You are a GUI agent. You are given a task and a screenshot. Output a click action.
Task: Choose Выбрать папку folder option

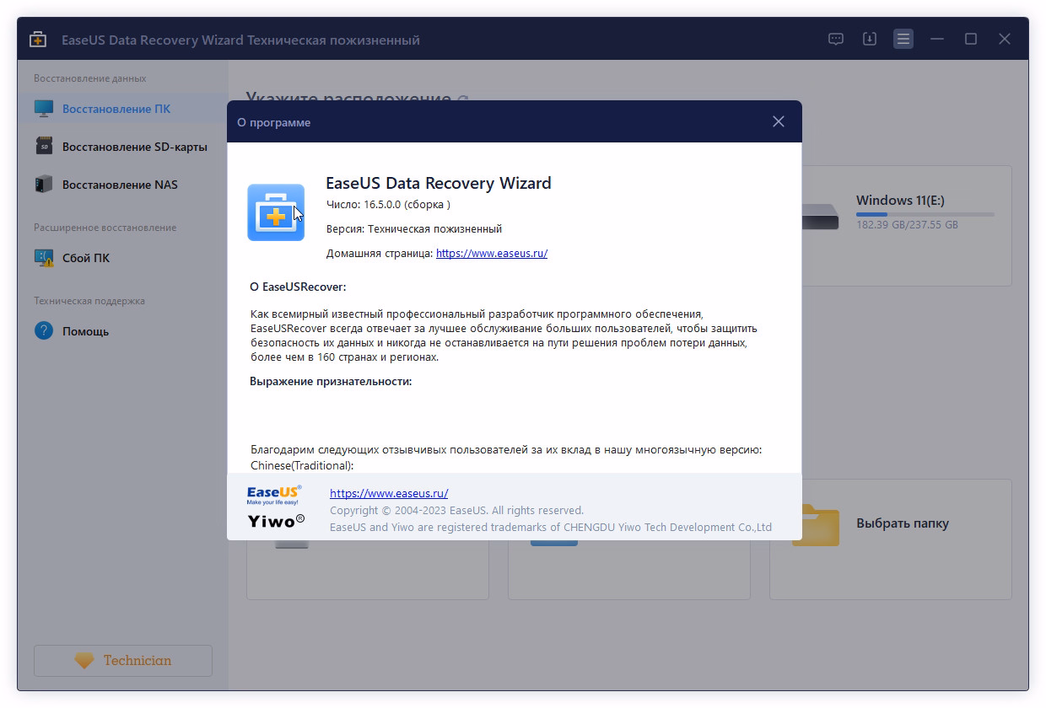point(902,523)
